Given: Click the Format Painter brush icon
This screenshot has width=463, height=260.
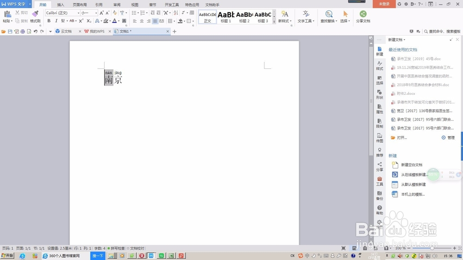Looking at the screenshot, I should click(x=35, y=13).
